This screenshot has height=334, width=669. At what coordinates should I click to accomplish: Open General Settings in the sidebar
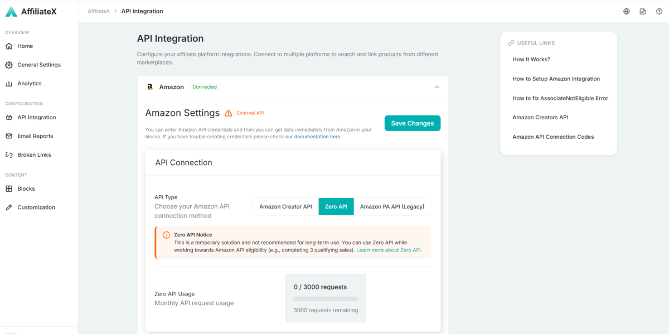(x=39, y=65)
